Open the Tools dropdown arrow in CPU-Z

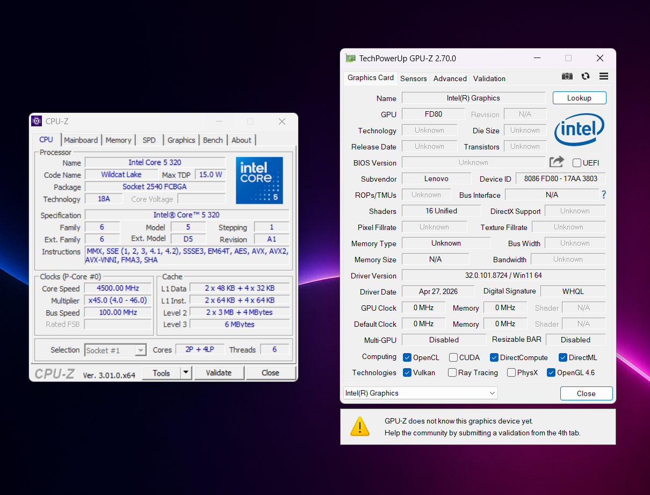tap(185, 372)
